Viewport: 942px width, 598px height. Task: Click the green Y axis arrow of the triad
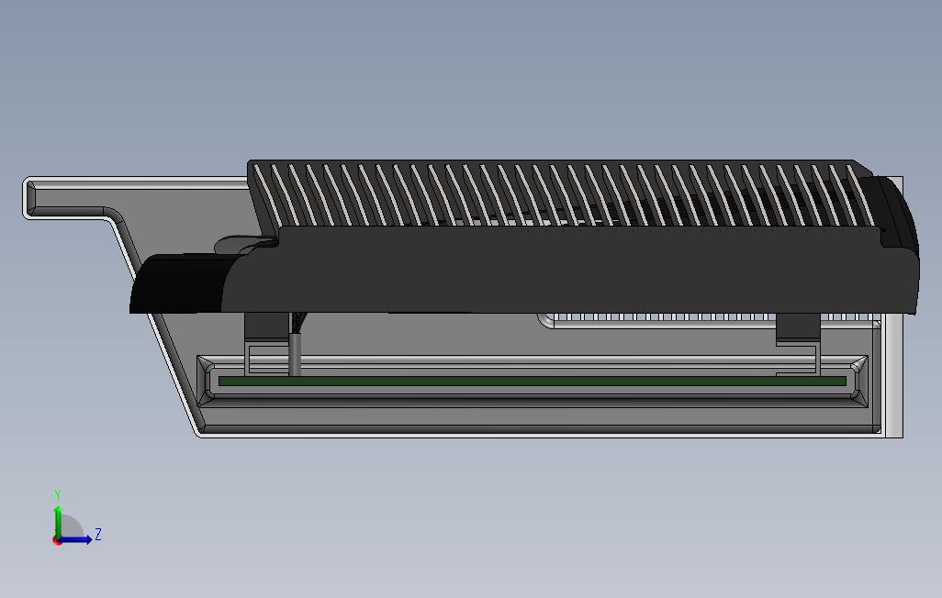58,522
